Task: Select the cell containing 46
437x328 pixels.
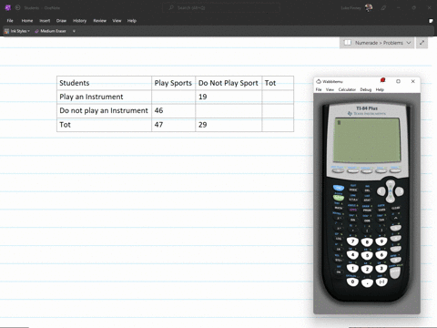Action: (x=173, y=110)
